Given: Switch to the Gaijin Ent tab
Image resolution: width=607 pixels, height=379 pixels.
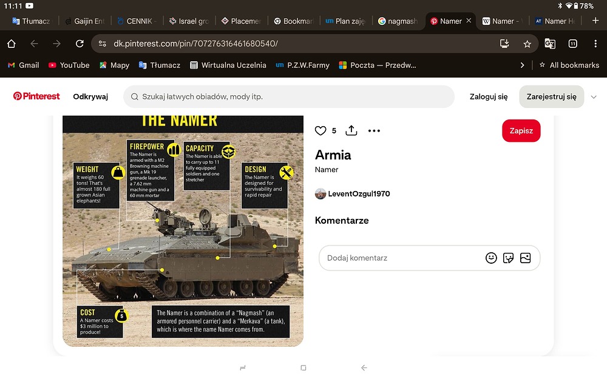Looking at the screenshot, I should coord(85,21).
